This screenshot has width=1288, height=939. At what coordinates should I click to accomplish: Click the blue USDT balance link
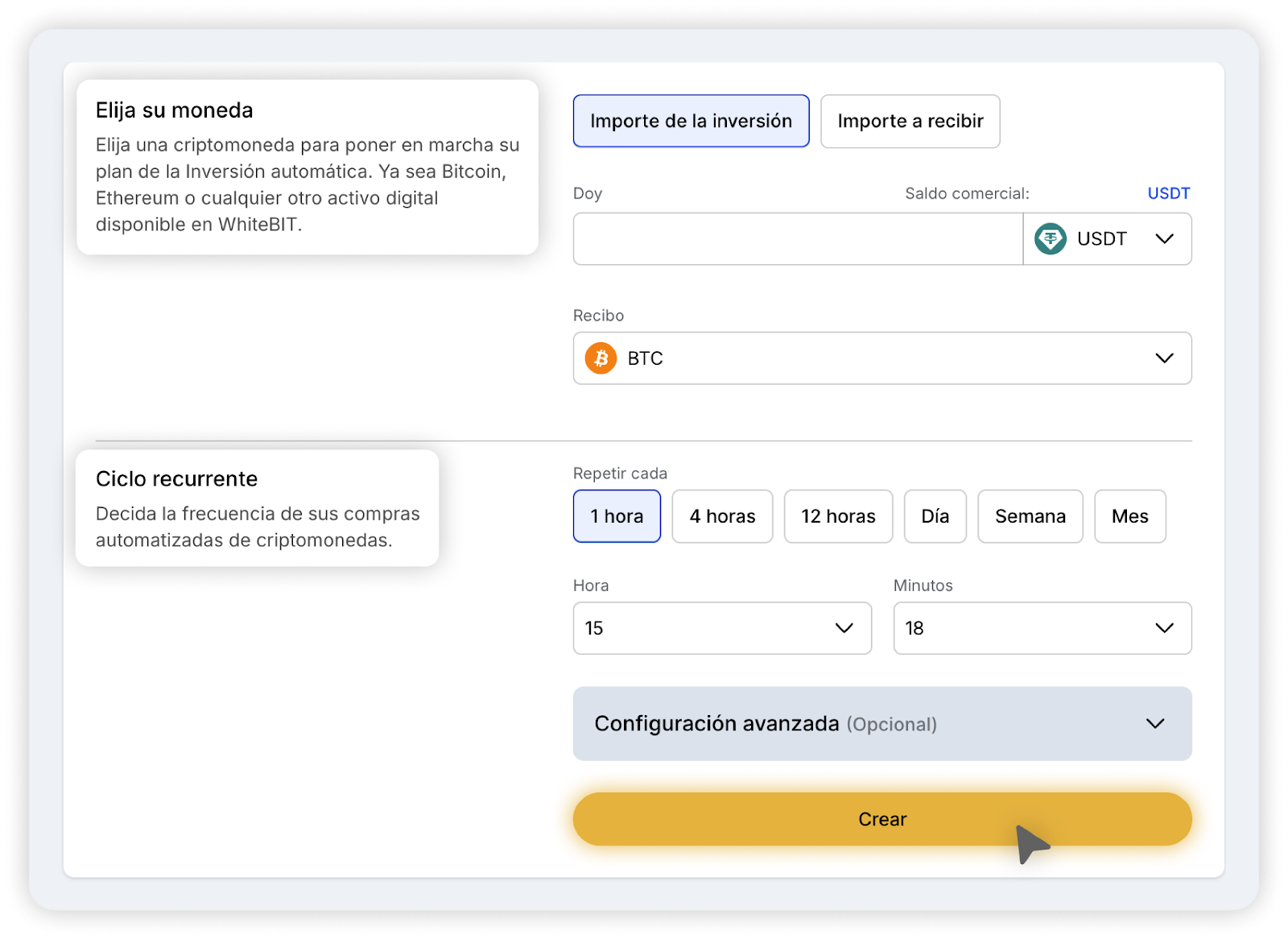pyautogui.click(x=1168, y=193)
